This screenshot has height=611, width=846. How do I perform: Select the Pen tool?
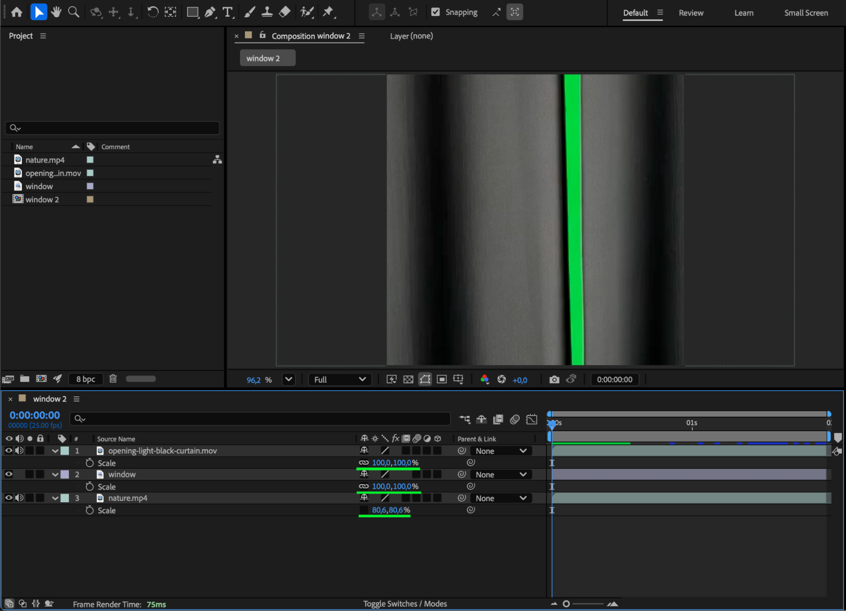tap(209, 12)
